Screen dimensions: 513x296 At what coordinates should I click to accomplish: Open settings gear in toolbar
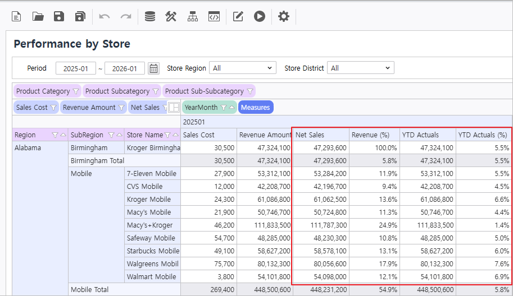pos(284,17)
